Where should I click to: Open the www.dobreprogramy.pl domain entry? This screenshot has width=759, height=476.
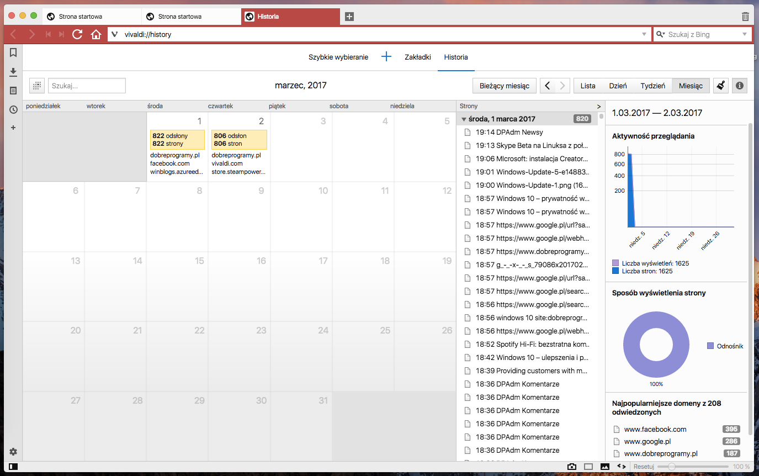pos(676,454)
